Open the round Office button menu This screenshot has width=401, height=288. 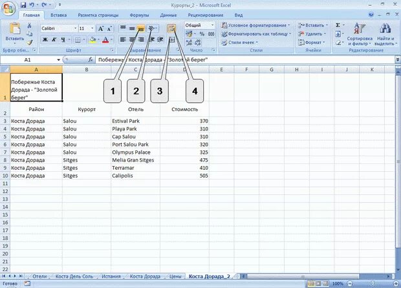[x=8, y=8]
